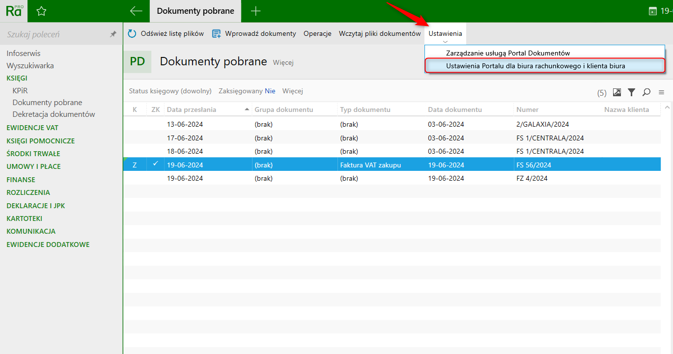This screenshot has height=354, width=673.
Task: Click Wczytaj pliki dokumentów
Action: [380, 33]
